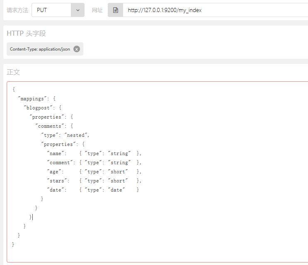Click the HTTP 头字段 section title

(x=26, y=34)
